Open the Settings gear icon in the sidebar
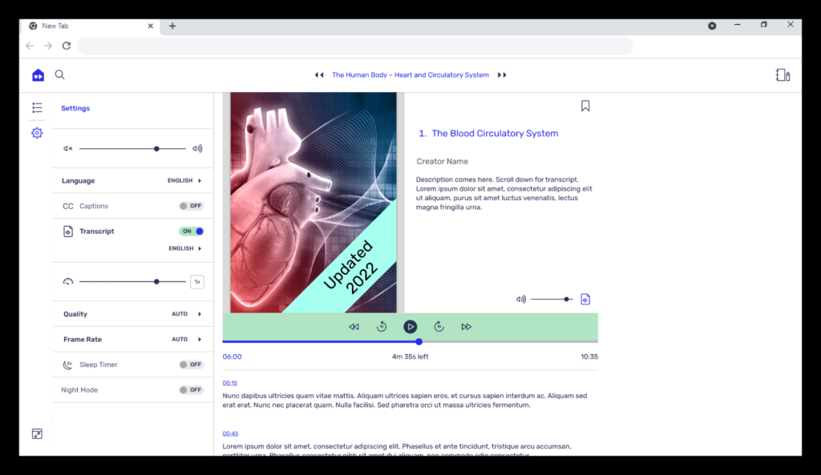The image size is (821, 475). (36, 133)
